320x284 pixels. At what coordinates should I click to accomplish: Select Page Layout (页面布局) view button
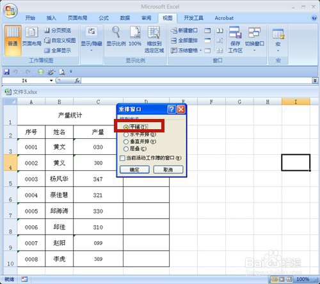[31, 36]
